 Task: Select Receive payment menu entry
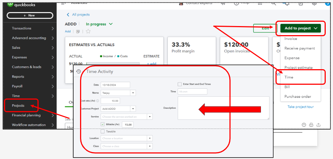pos(300,49)
